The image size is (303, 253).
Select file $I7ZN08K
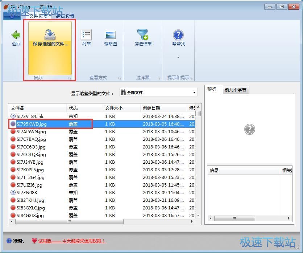coord(27,193)
